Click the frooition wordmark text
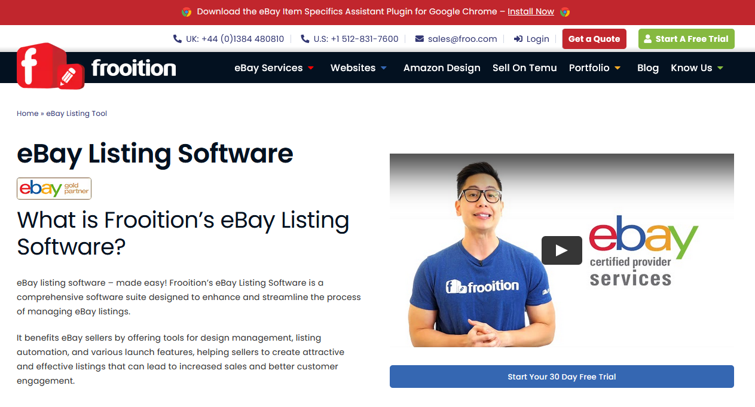Image resolution: width=755 pixels, height=407 pixels. [134, 68]
